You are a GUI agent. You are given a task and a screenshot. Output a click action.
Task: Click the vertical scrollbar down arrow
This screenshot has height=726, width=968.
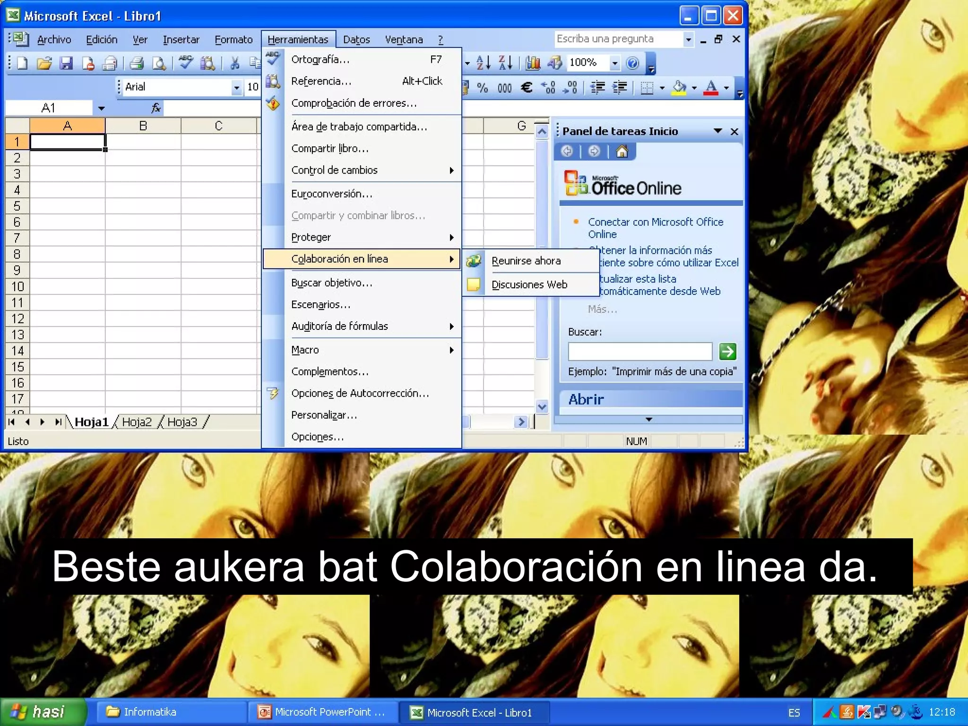click(x=542, y=406)
